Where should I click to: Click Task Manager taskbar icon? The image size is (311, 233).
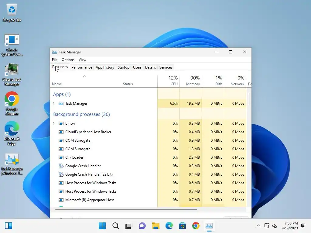click(x=209, y=226)
